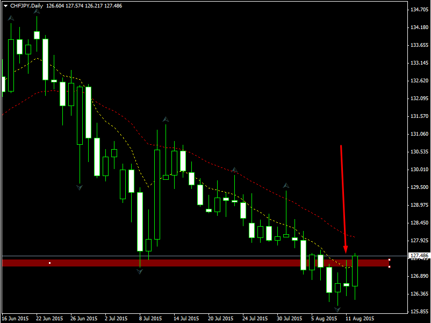Click the 5 Aug 2015 date label
This screenshot has height=323, width=431.
324,319
